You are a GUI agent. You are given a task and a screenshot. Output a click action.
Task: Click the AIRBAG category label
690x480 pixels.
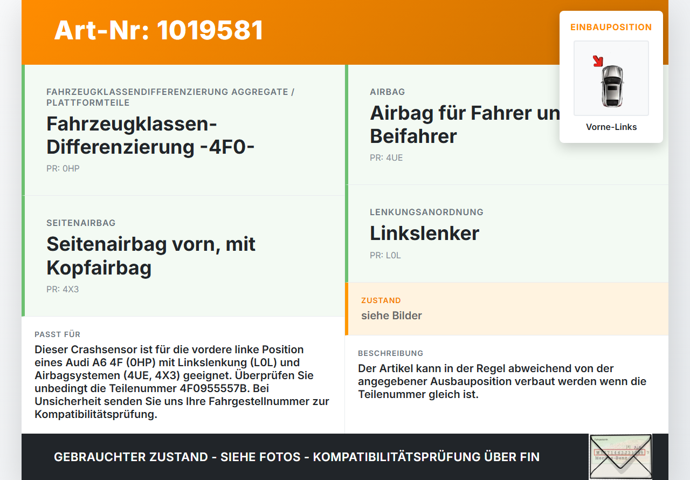pyautogui.click(x=388, y=92)
